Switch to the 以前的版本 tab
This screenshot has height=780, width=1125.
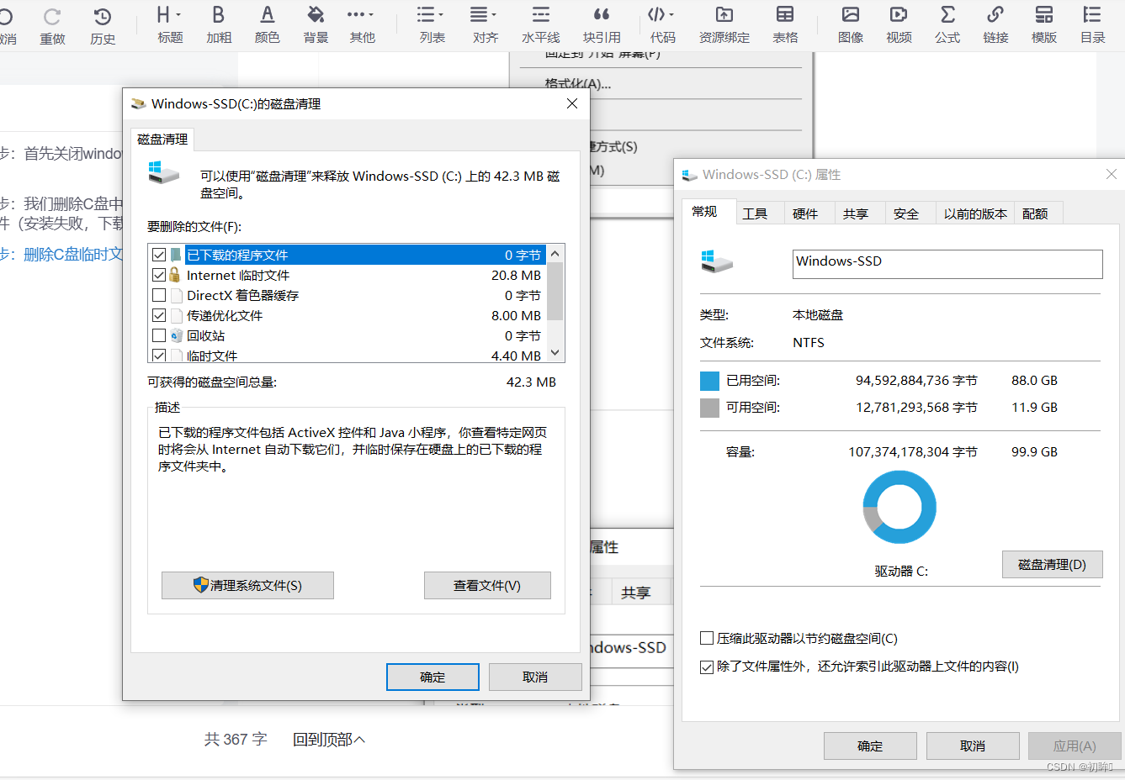click(x=975, y=213)
